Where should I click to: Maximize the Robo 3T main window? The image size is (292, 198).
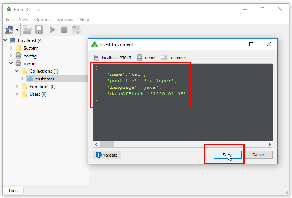tap(263, 9)
